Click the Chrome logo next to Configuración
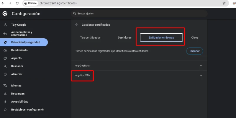This screenshot has height=118, width=236. (5, 14)
